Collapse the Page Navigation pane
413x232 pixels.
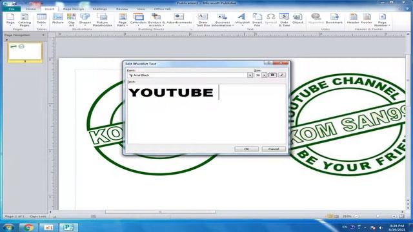point(43,35)
